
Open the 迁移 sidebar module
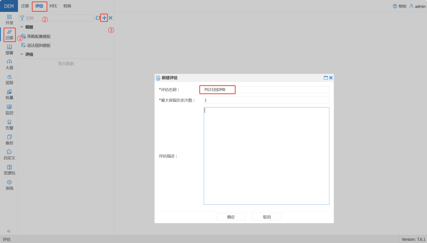click(x=9, y=35)
